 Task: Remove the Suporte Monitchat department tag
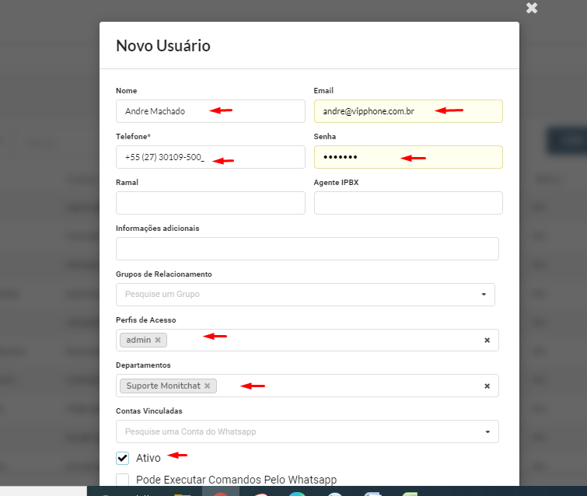click(207, 386)
